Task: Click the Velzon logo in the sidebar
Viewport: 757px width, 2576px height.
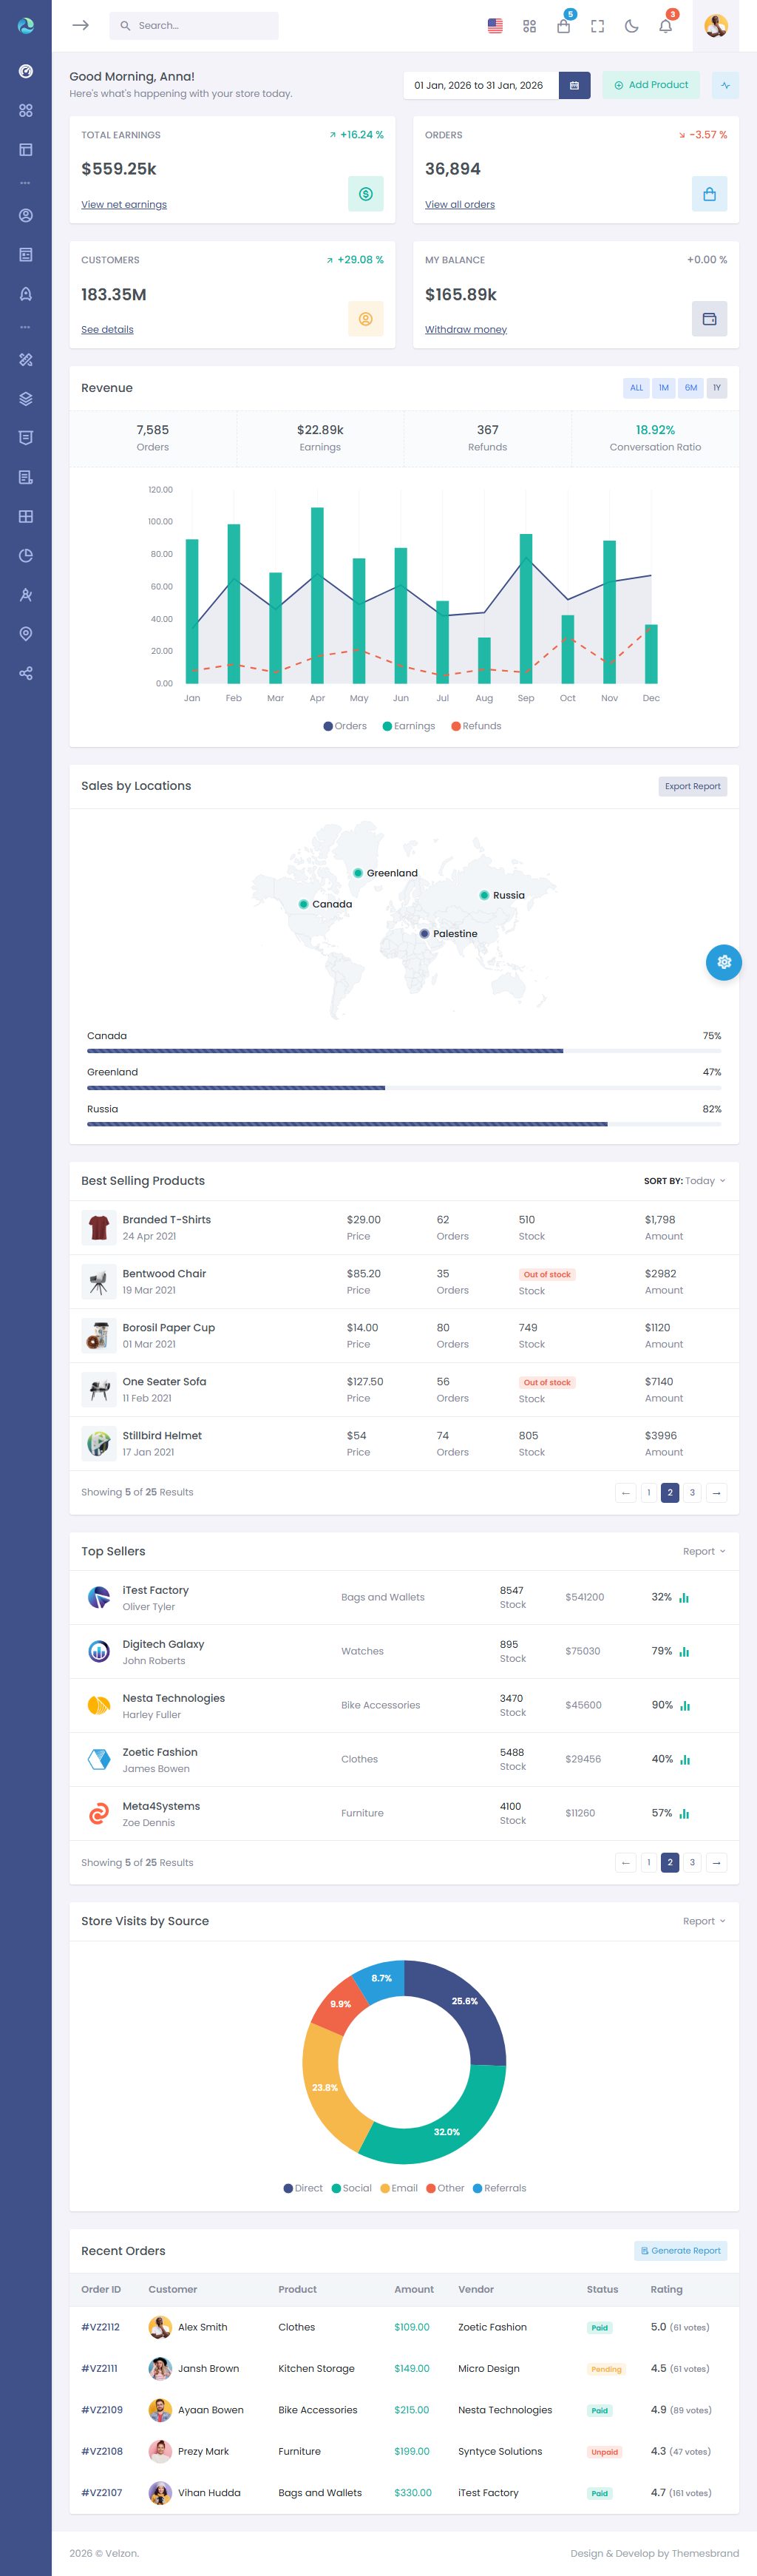Action: coord(26,26)
